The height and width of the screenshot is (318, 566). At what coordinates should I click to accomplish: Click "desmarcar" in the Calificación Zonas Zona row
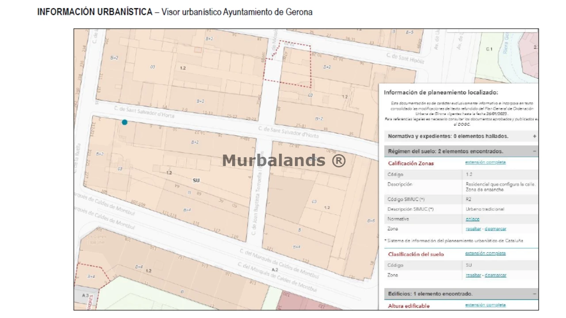[495, 229]
